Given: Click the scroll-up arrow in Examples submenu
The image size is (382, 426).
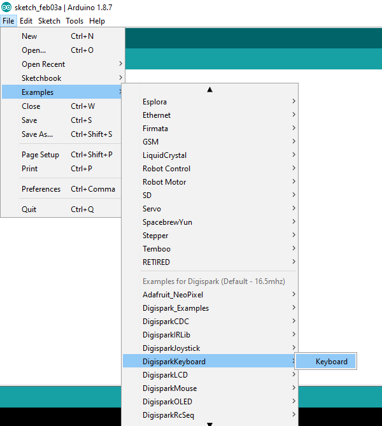Looking at the screenshot, I should (x=209, y=90).
